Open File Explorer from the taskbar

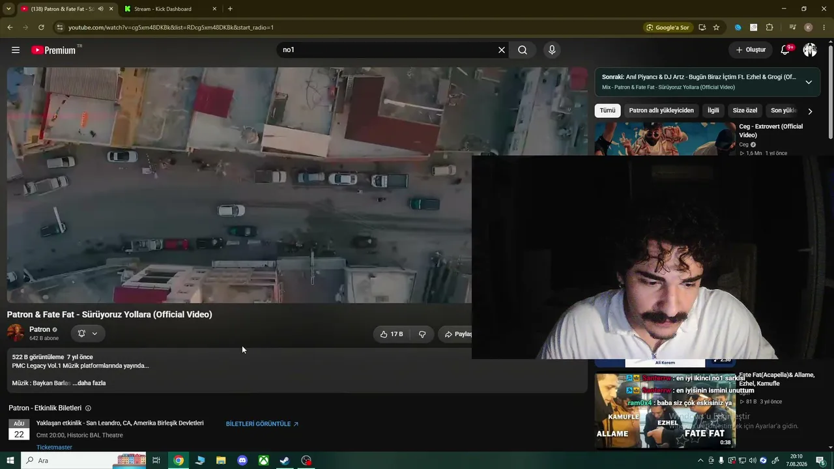221,461
